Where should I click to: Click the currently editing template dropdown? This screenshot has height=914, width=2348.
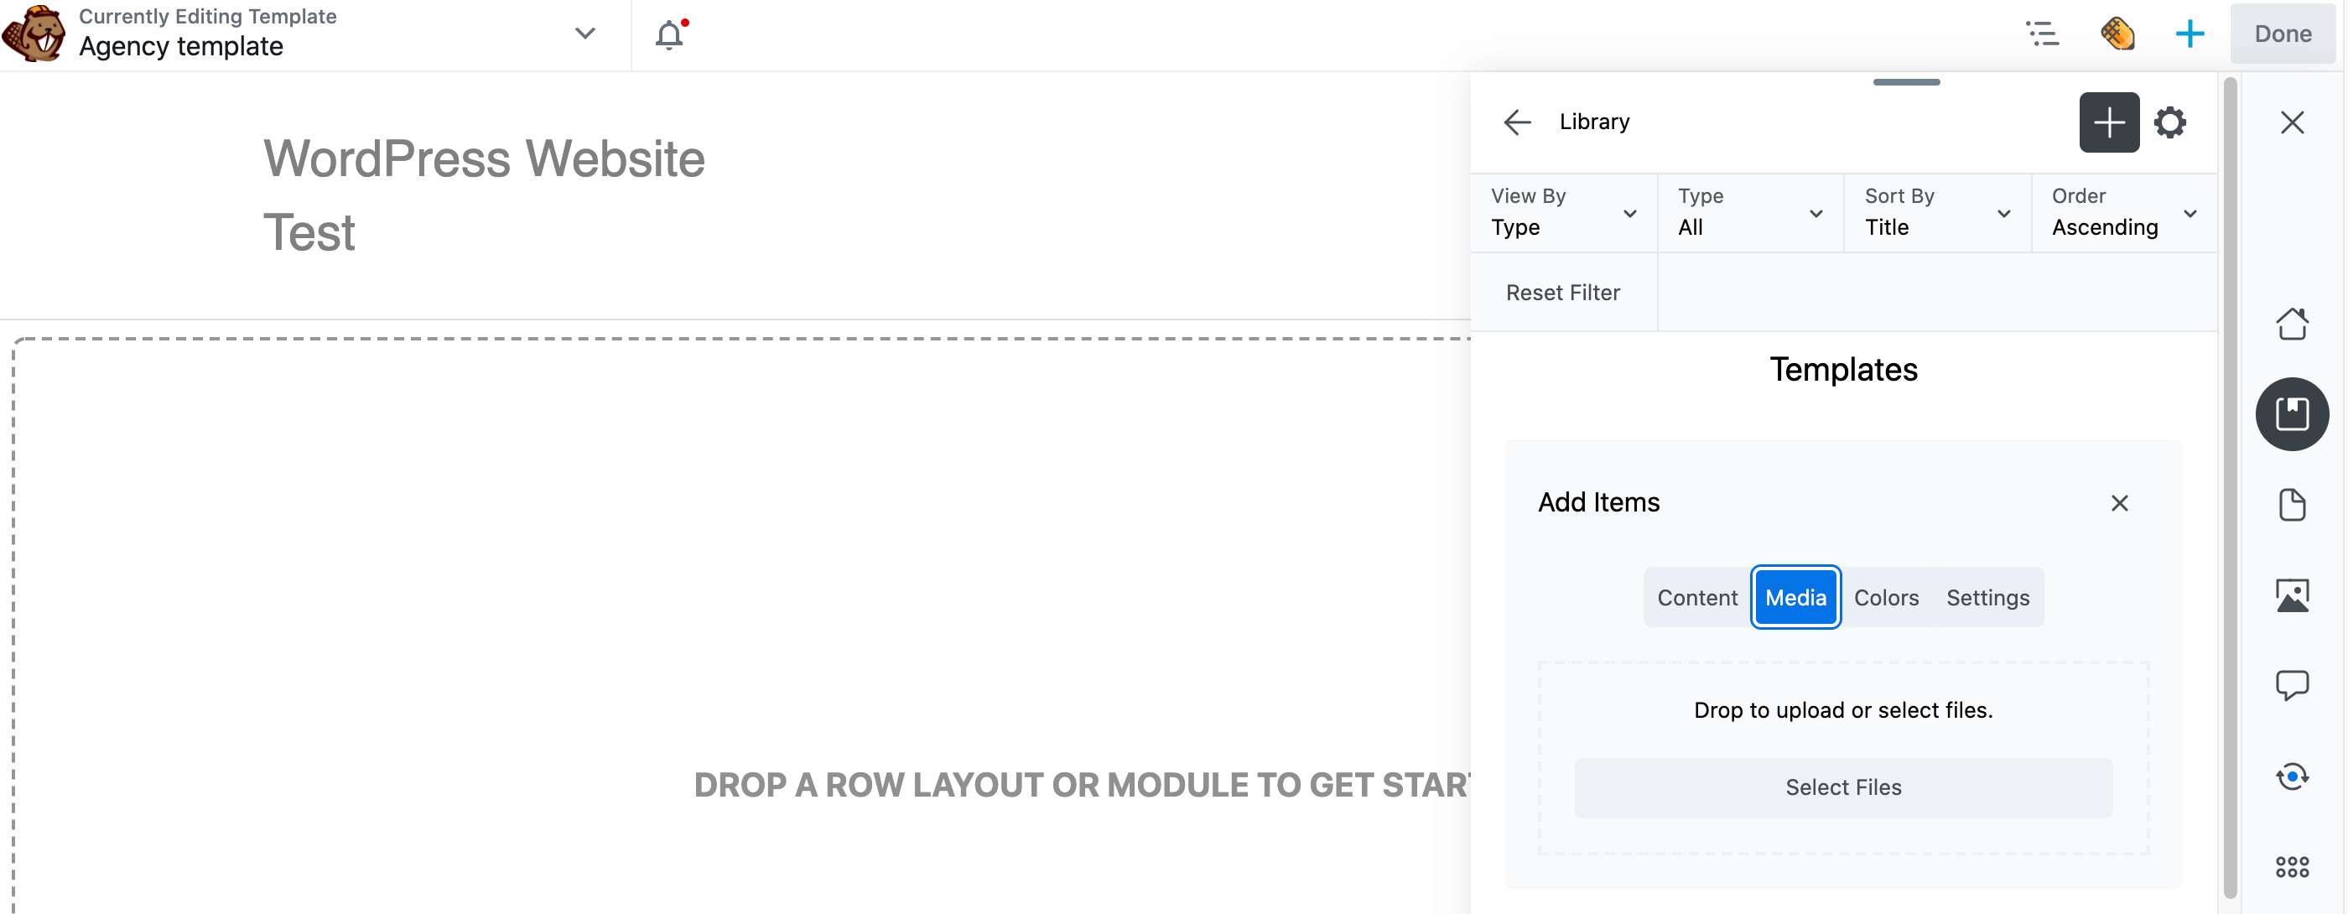coord(584,34)
